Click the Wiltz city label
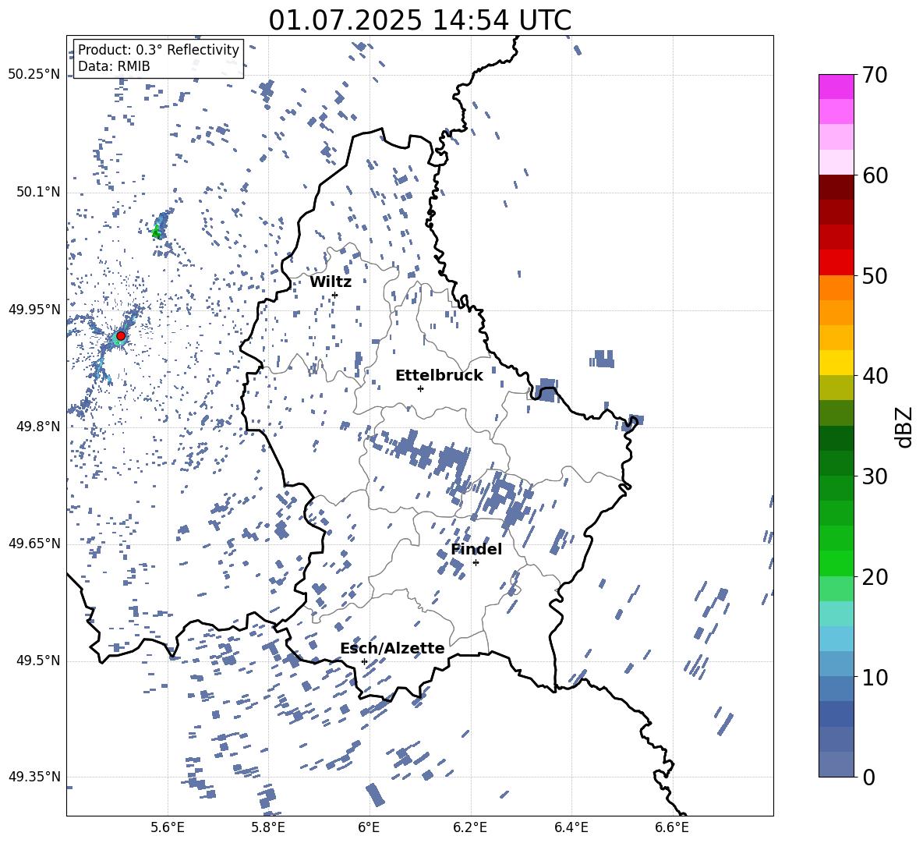This screenshot has width=923, height=843. click(x=331, y=282)
